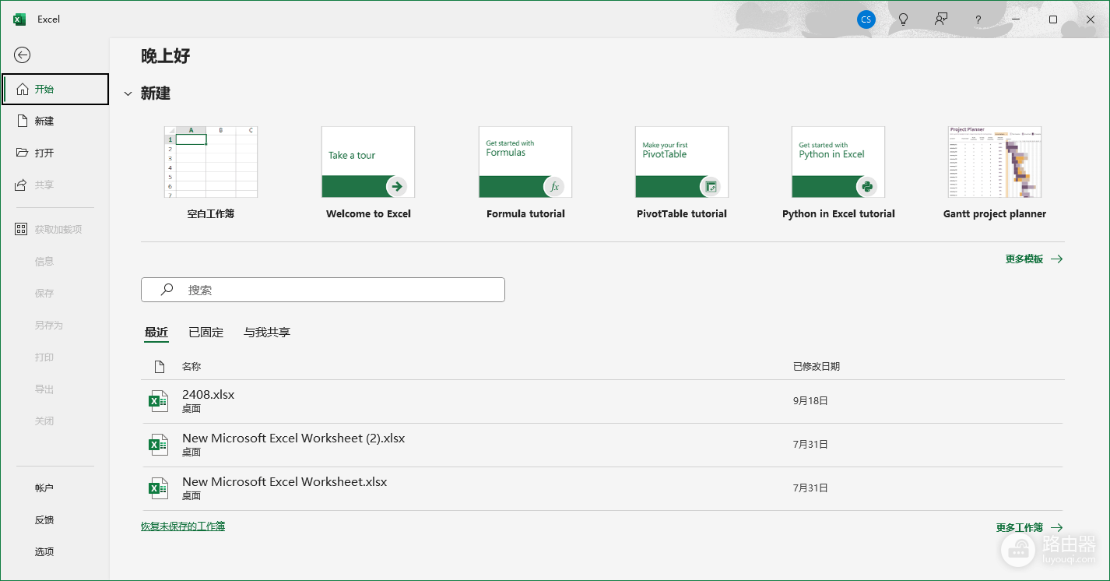Viewport: 1110px width, 581px height.
Task: Click the CS account avatar
Action: [x=866, y=19]
